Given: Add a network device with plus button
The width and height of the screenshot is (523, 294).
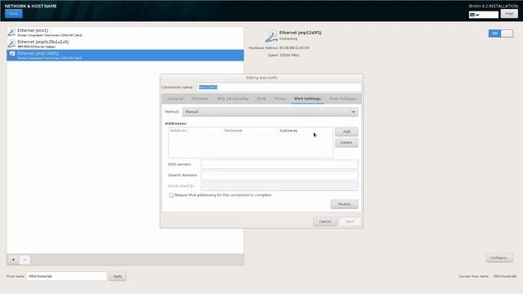Looking at the screenshot, I should click(13, 260).
